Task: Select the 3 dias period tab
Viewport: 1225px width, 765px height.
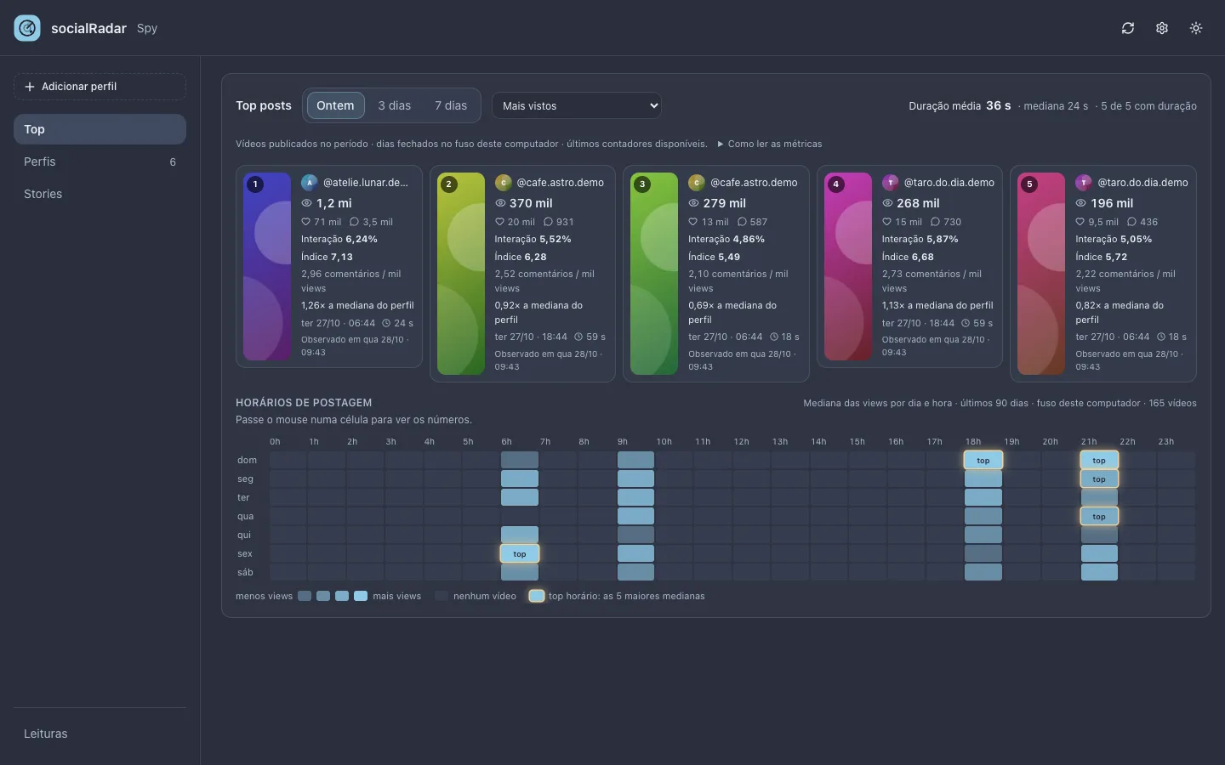Action: (395, 105)
